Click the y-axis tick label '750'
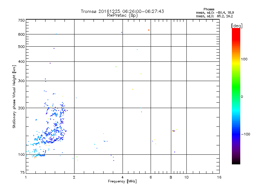The image size is (258, 193). point(21,20)
